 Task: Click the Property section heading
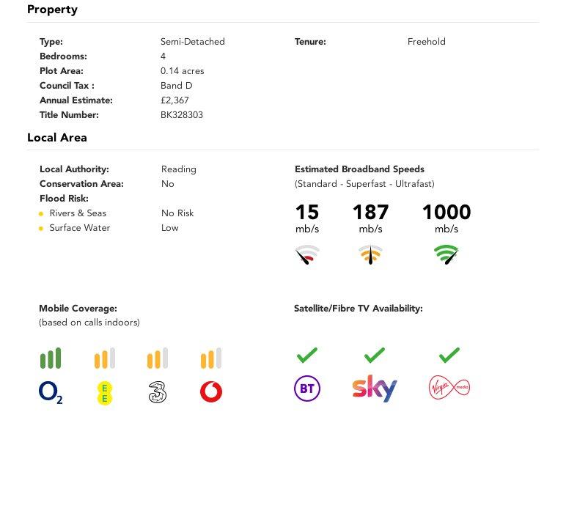pyautogui.click(x=52, y=10)
